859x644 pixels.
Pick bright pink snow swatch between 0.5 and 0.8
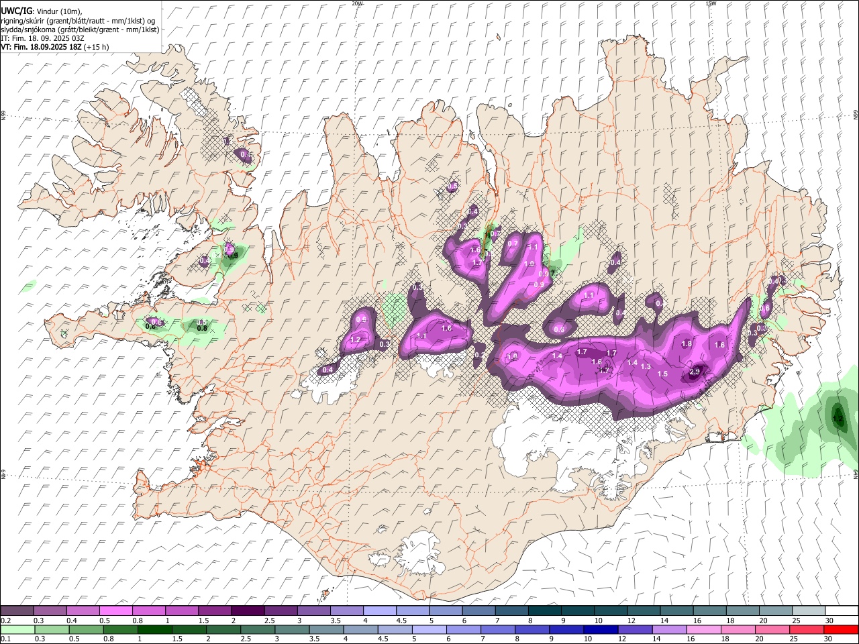115,611
